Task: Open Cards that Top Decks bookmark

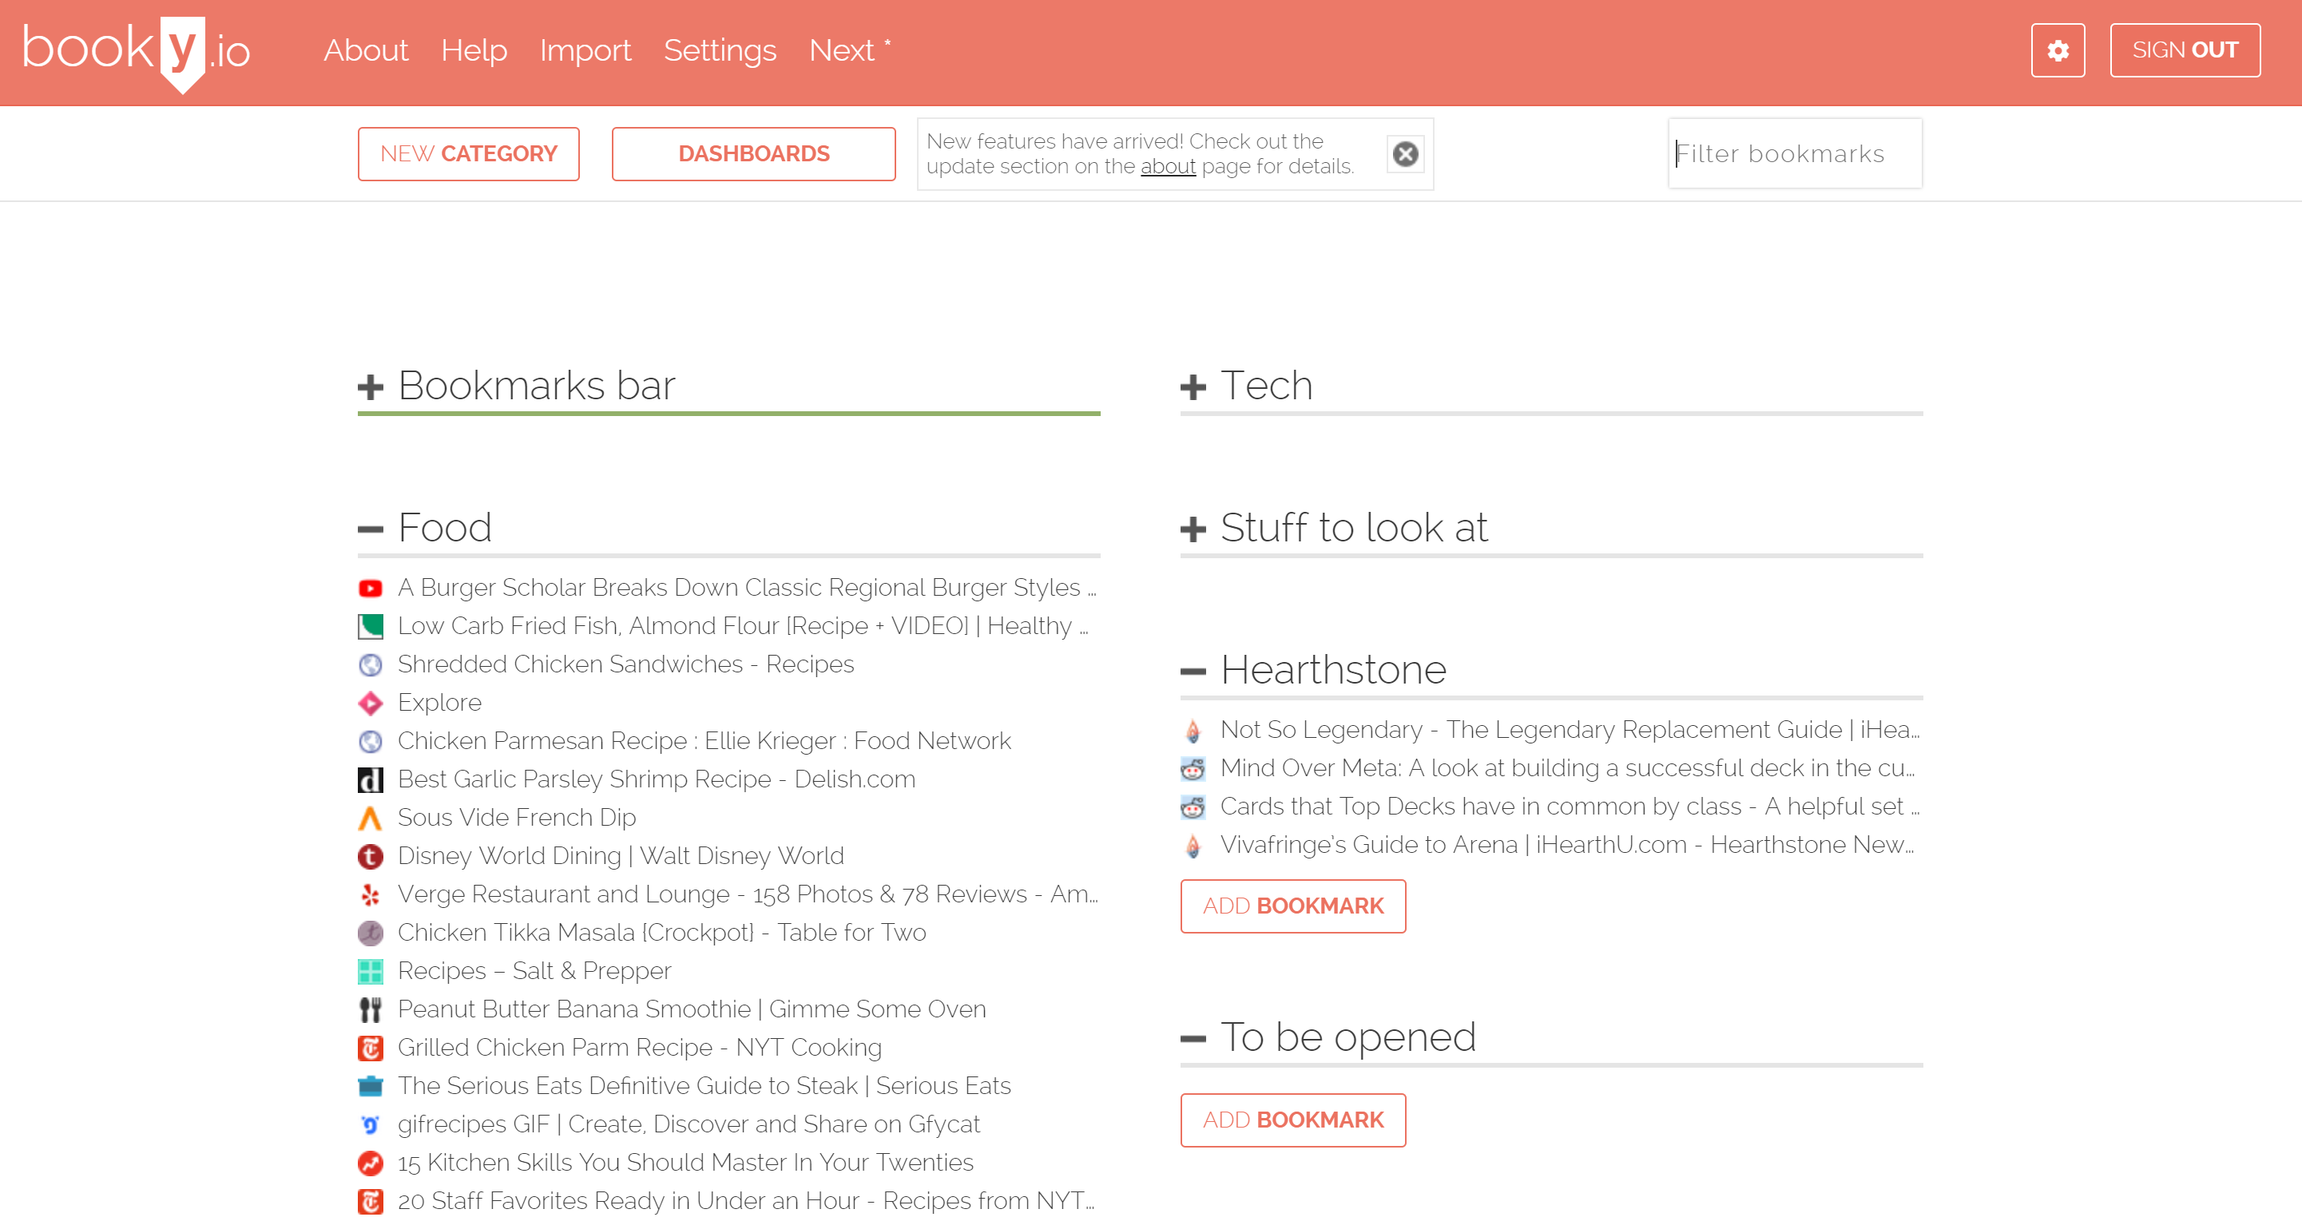Action: [1570, 808]
